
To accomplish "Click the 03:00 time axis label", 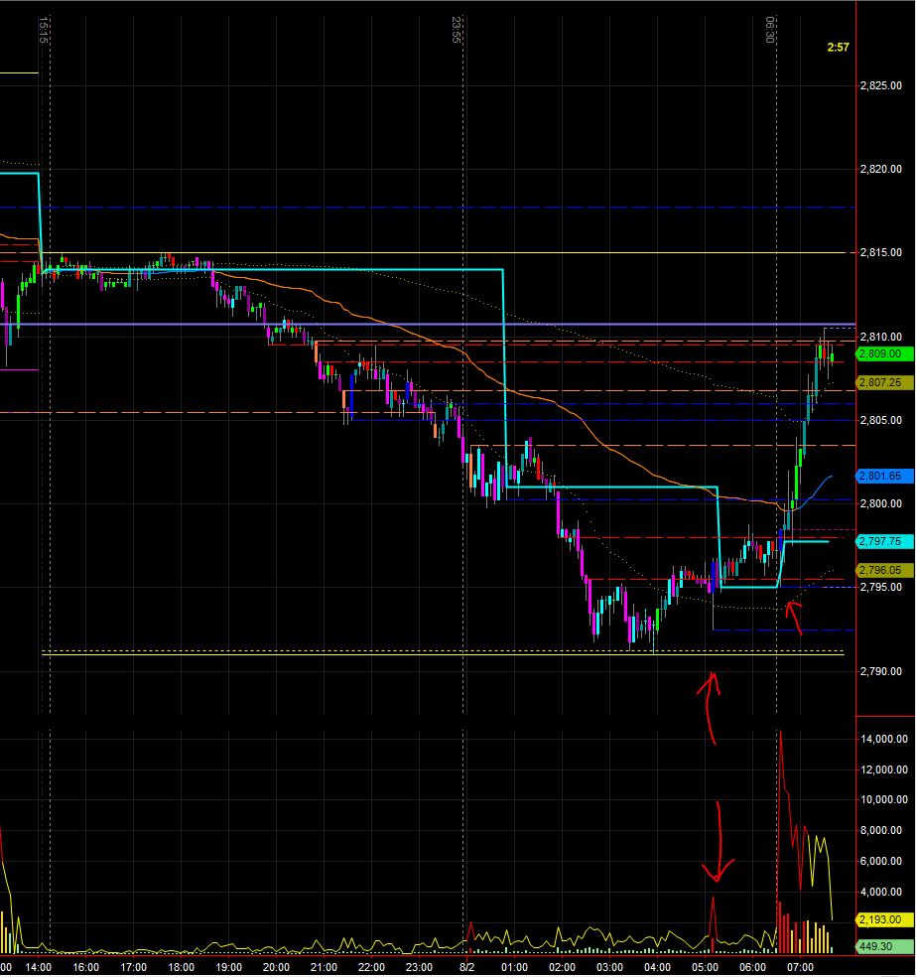I will click(609, 968).
